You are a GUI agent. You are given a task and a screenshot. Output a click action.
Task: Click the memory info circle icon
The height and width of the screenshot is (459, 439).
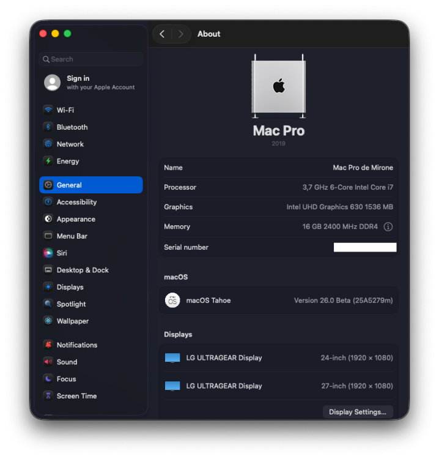[x=388, y=226]
